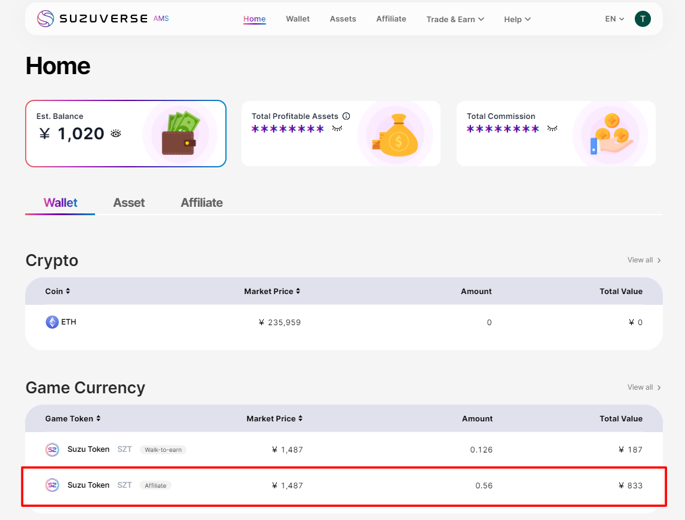Image resolution: width=685 pixels, height=520 pixels.
Task: Show hidden Total Commission value
Action: tap(552, 129)
